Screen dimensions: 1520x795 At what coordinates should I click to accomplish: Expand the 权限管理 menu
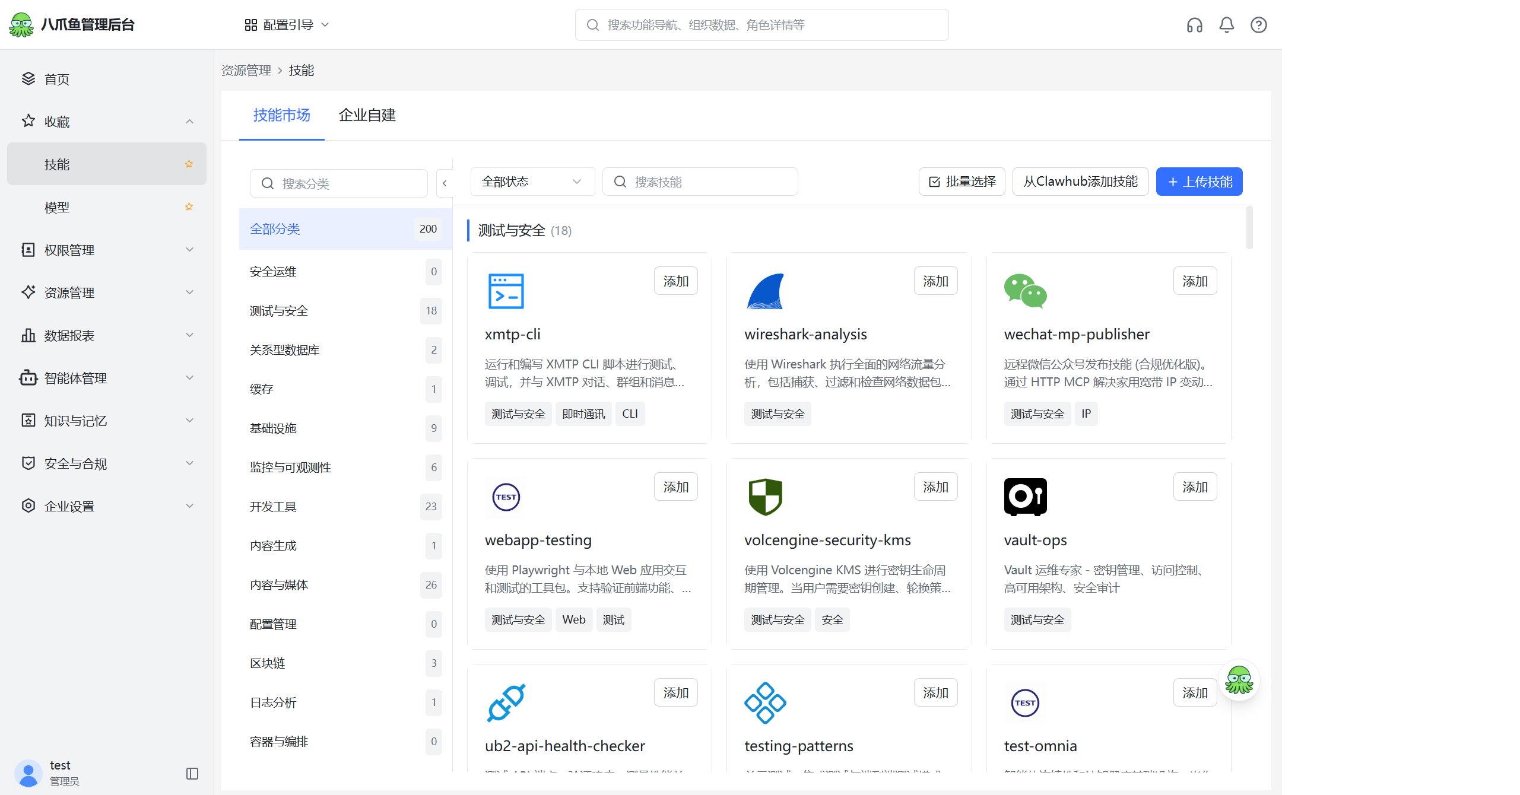190,250
